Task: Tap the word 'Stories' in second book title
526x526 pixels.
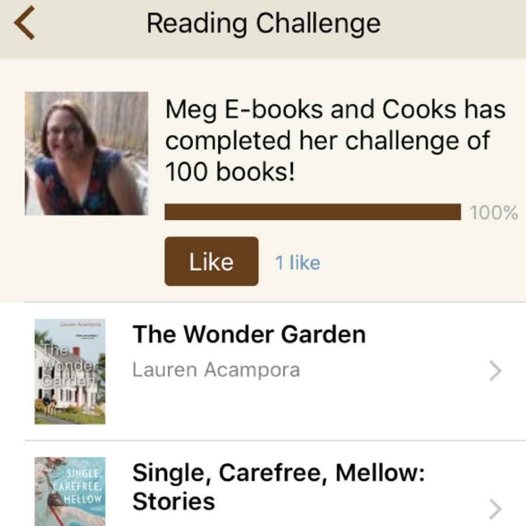Action: (173, 502)
